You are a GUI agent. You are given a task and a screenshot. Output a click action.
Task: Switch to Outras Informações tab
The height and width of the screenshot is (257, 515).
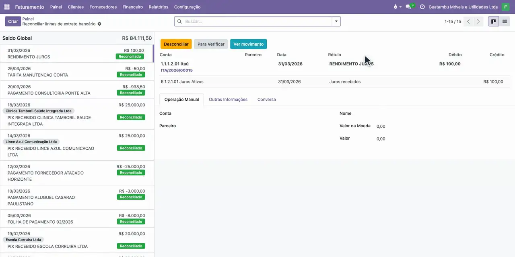228,100
